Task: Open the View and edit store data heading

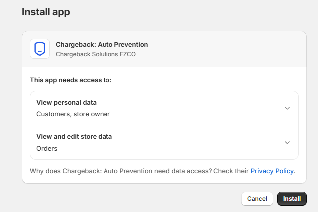Action: (74, 136)
